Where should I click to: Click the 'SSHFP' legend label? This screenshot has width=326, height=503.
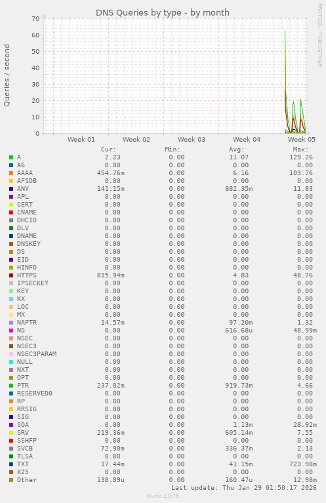click(x=27, y=441)
